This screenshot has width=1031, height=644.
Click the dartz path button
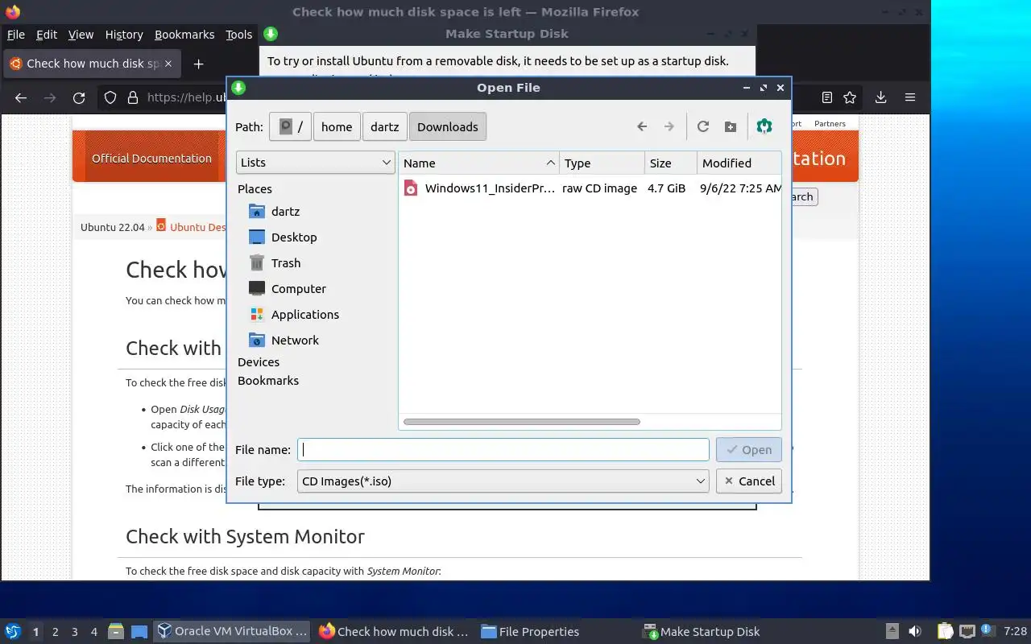pos(384,126)
